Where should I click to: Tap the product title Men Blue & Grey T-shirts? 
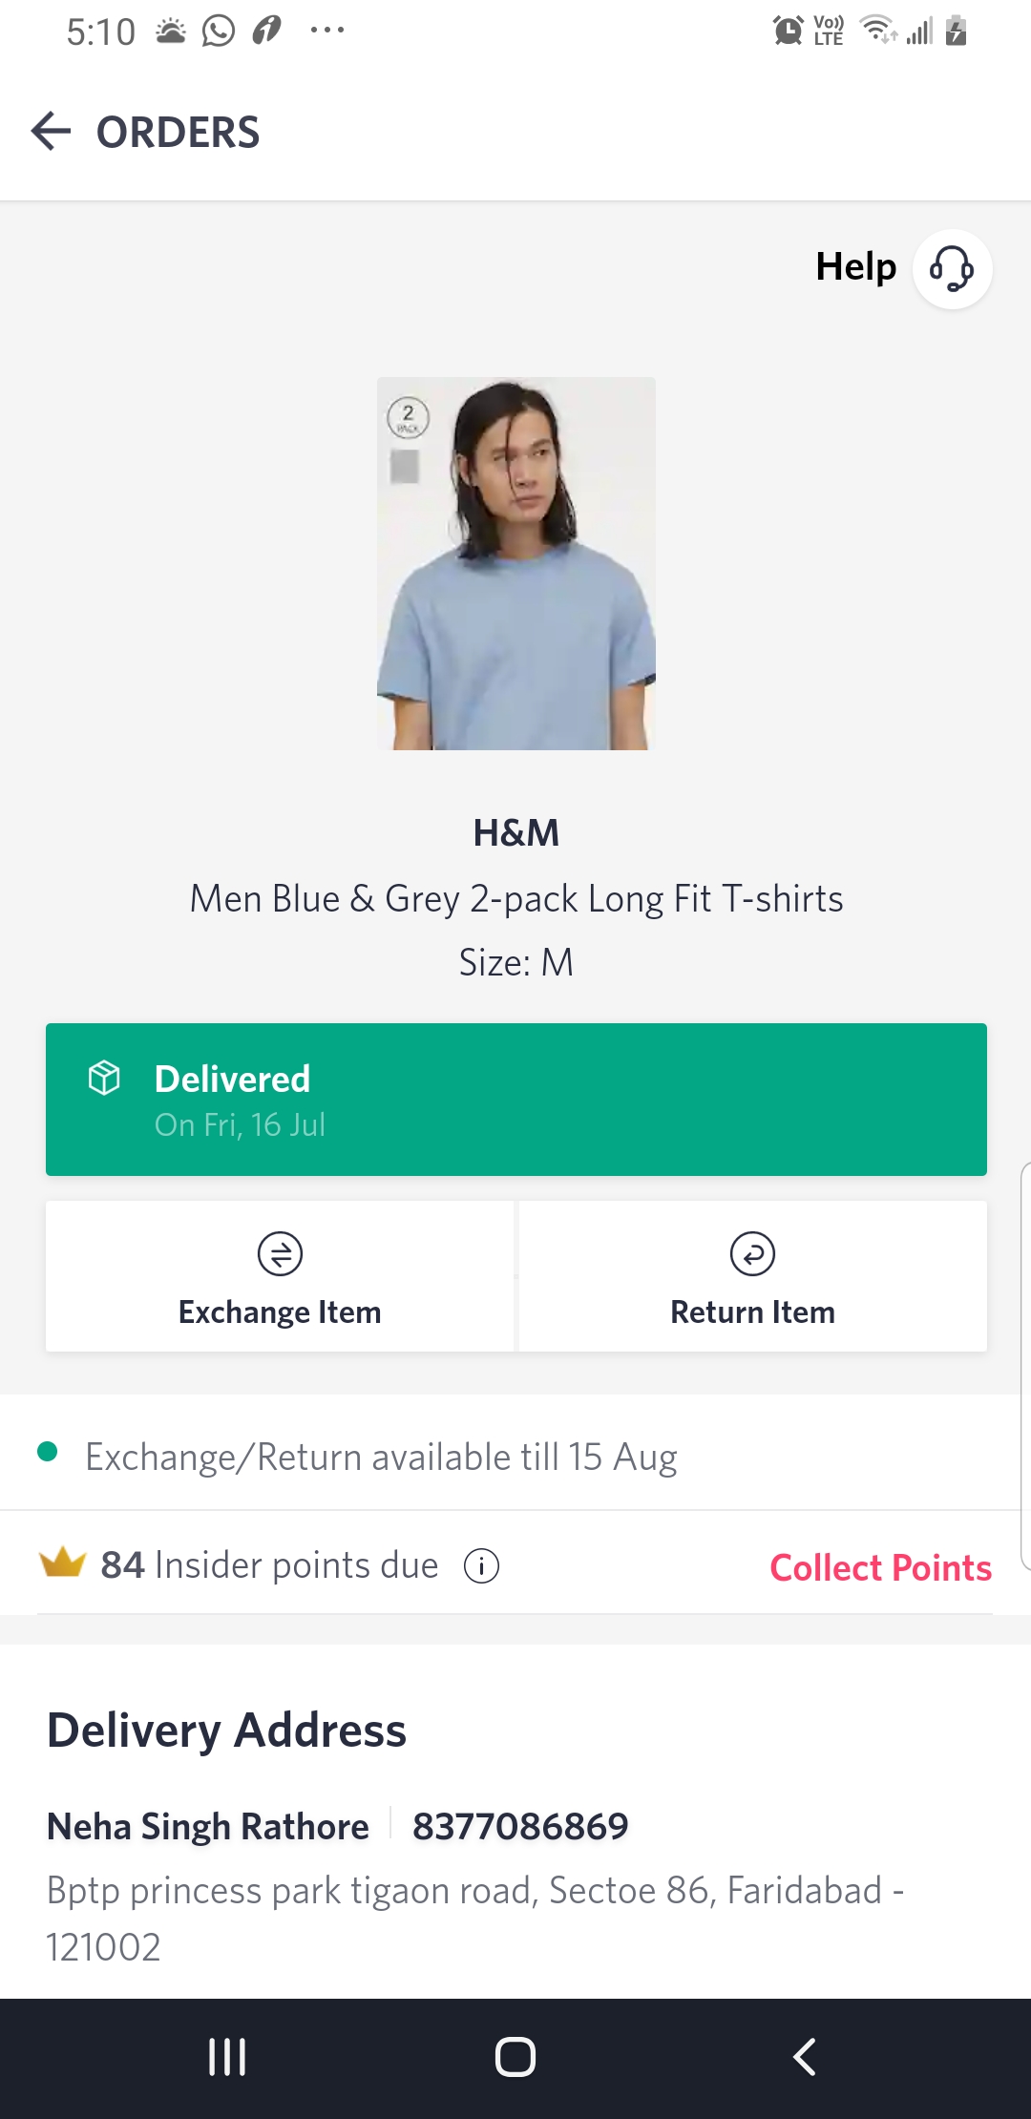point(516,899)
